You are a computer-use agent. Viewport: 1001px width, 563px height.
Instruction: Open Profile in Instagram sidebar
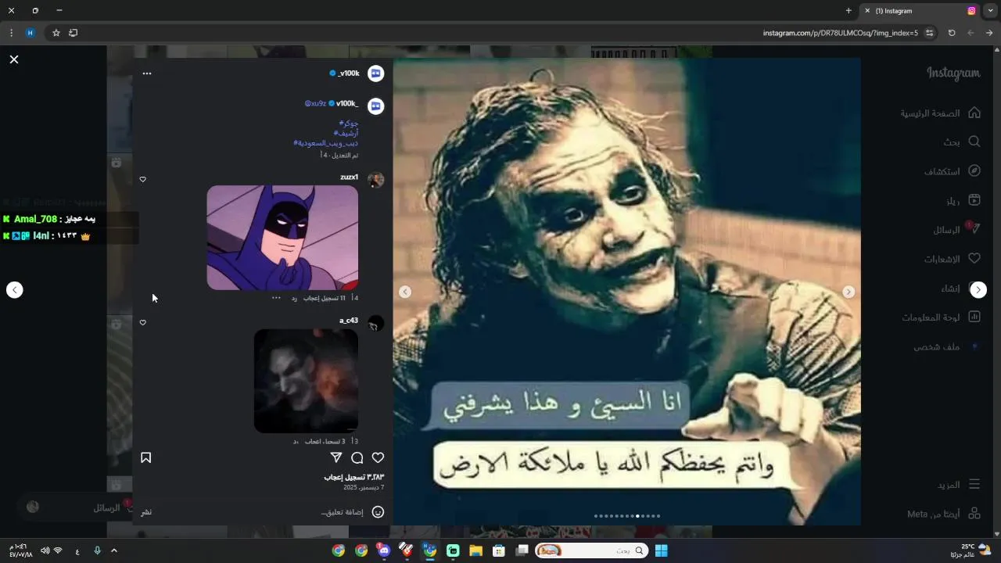coord(946,346)
